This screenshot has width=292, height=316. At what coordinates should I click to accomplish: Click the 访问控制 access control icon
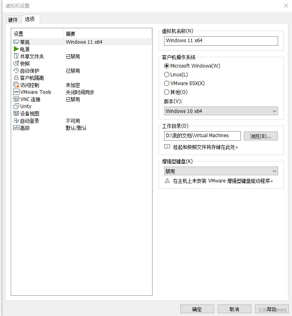pyautogui.click(x=16, y=85)
